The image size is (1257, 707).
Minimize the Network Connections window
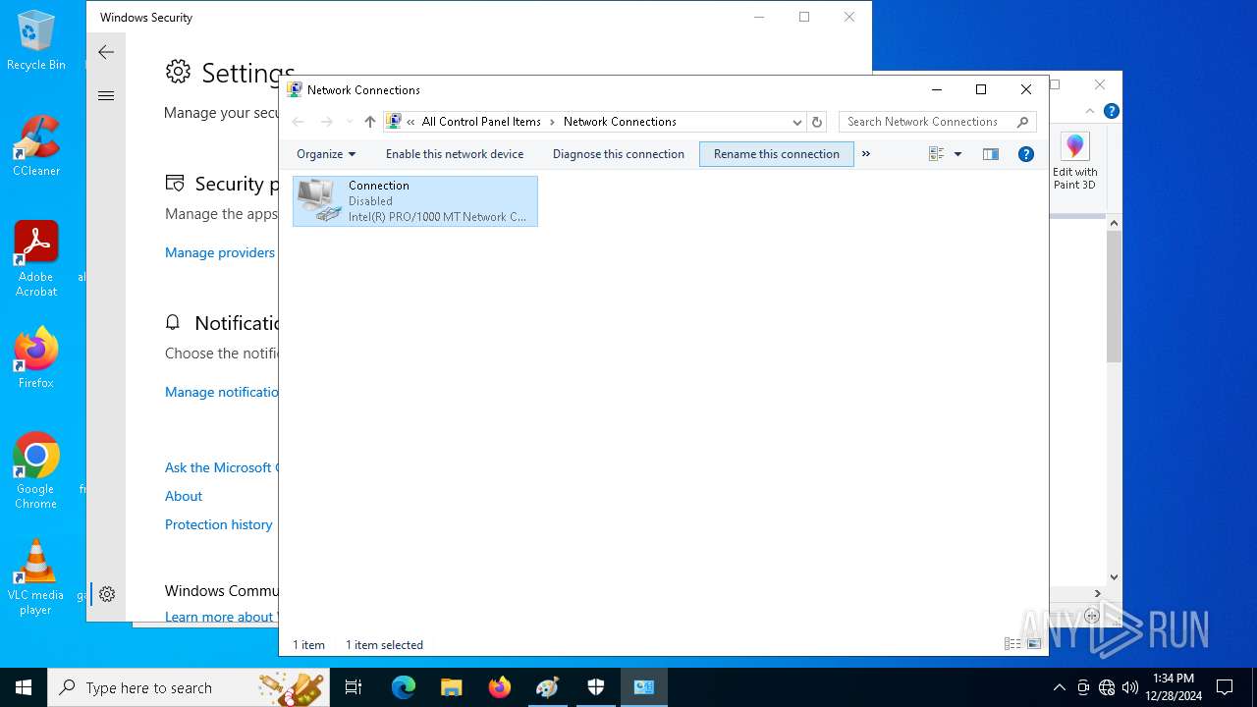coord(936,89)
